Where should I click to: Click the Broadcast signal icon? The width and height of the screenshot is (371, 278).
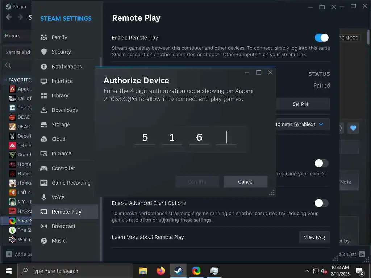tap(44, 226)
